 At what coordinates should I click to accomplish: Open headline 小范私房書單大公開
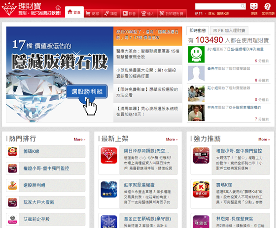click(x=148, y=74)
